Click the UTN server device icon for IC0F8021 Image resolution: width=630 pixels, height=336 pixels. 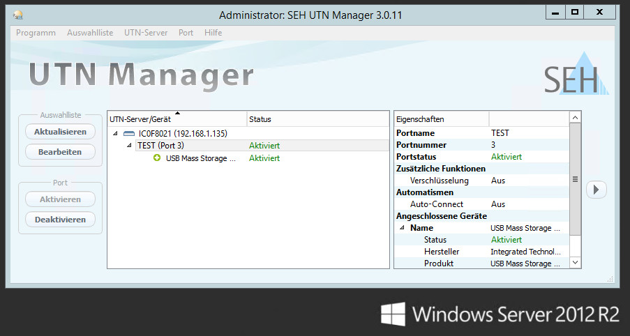pos(129,134)
